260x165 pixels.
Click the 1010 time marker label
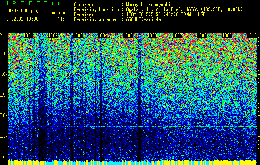tap(252, 35)
